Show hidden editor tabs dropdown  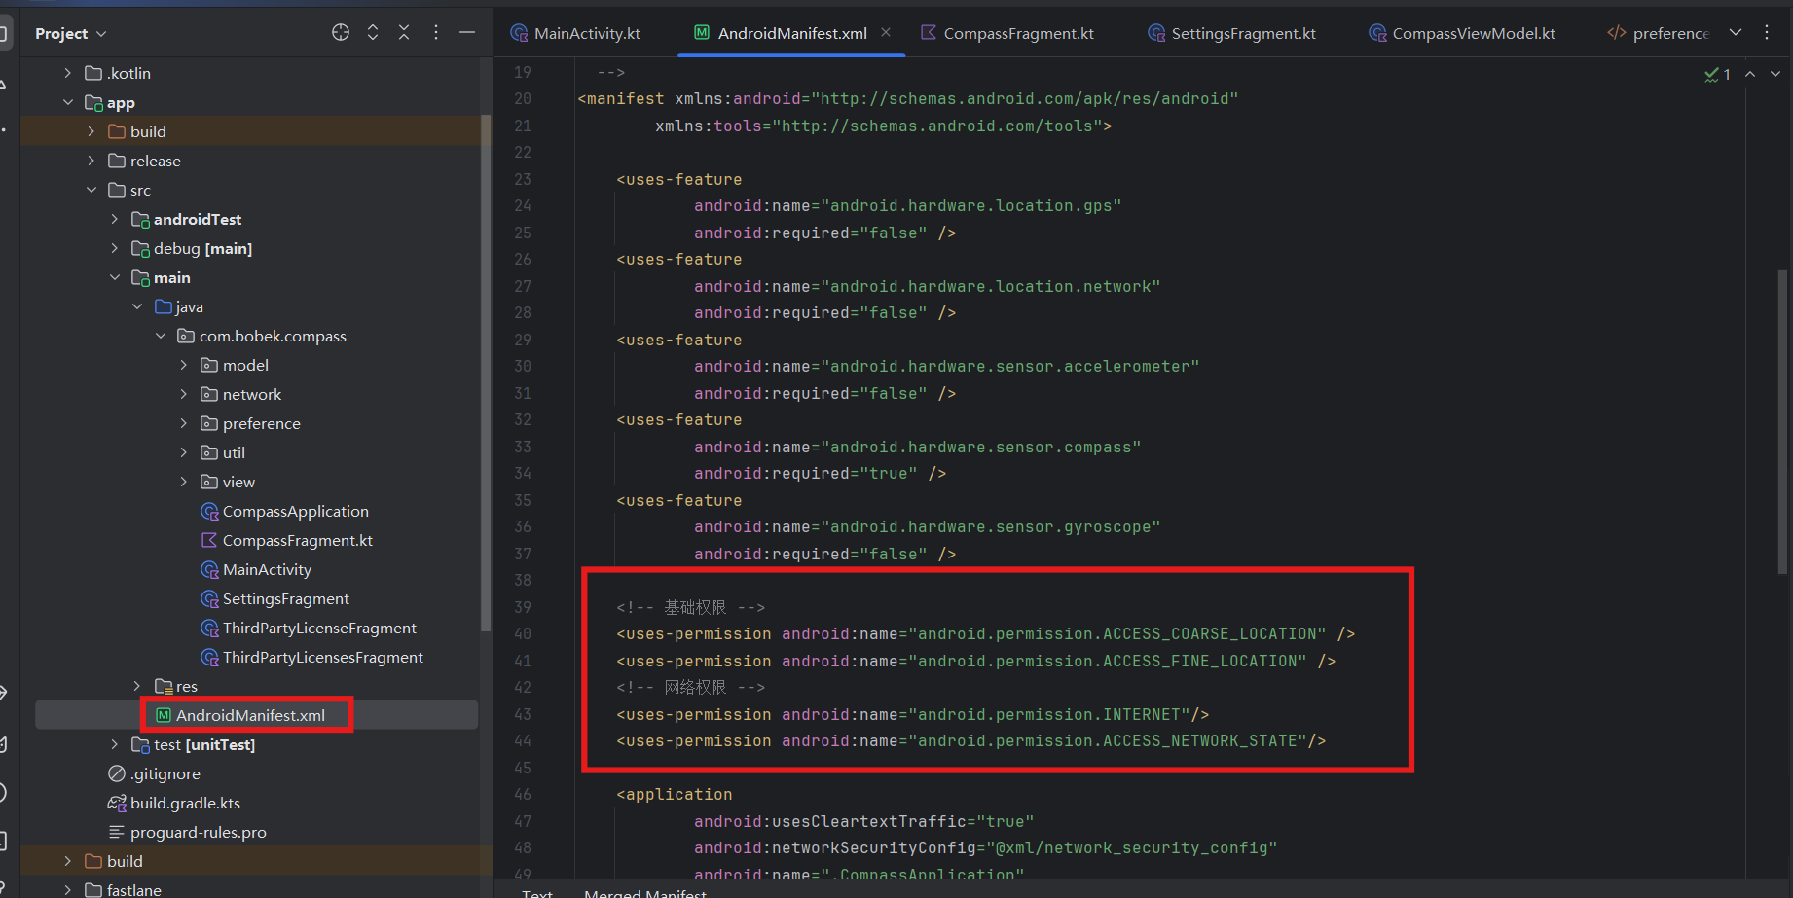click(x=1736, y=33)
